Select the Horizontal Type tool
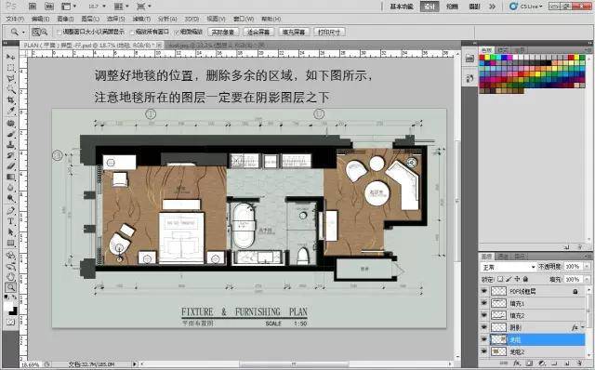 point(10,221)
